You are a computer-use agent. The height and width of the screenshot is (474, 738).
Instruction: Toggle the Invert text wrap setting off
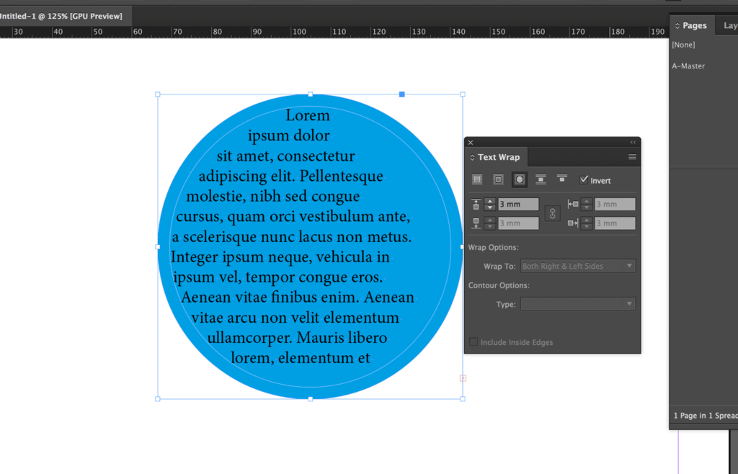point(584,179)
